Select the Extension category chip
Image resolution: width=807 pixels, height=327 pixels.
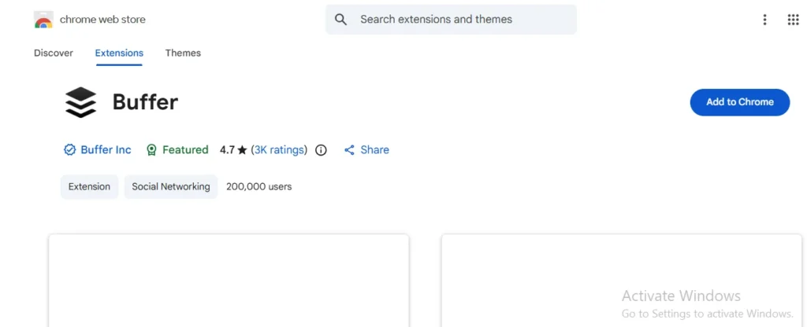point(90,186)
